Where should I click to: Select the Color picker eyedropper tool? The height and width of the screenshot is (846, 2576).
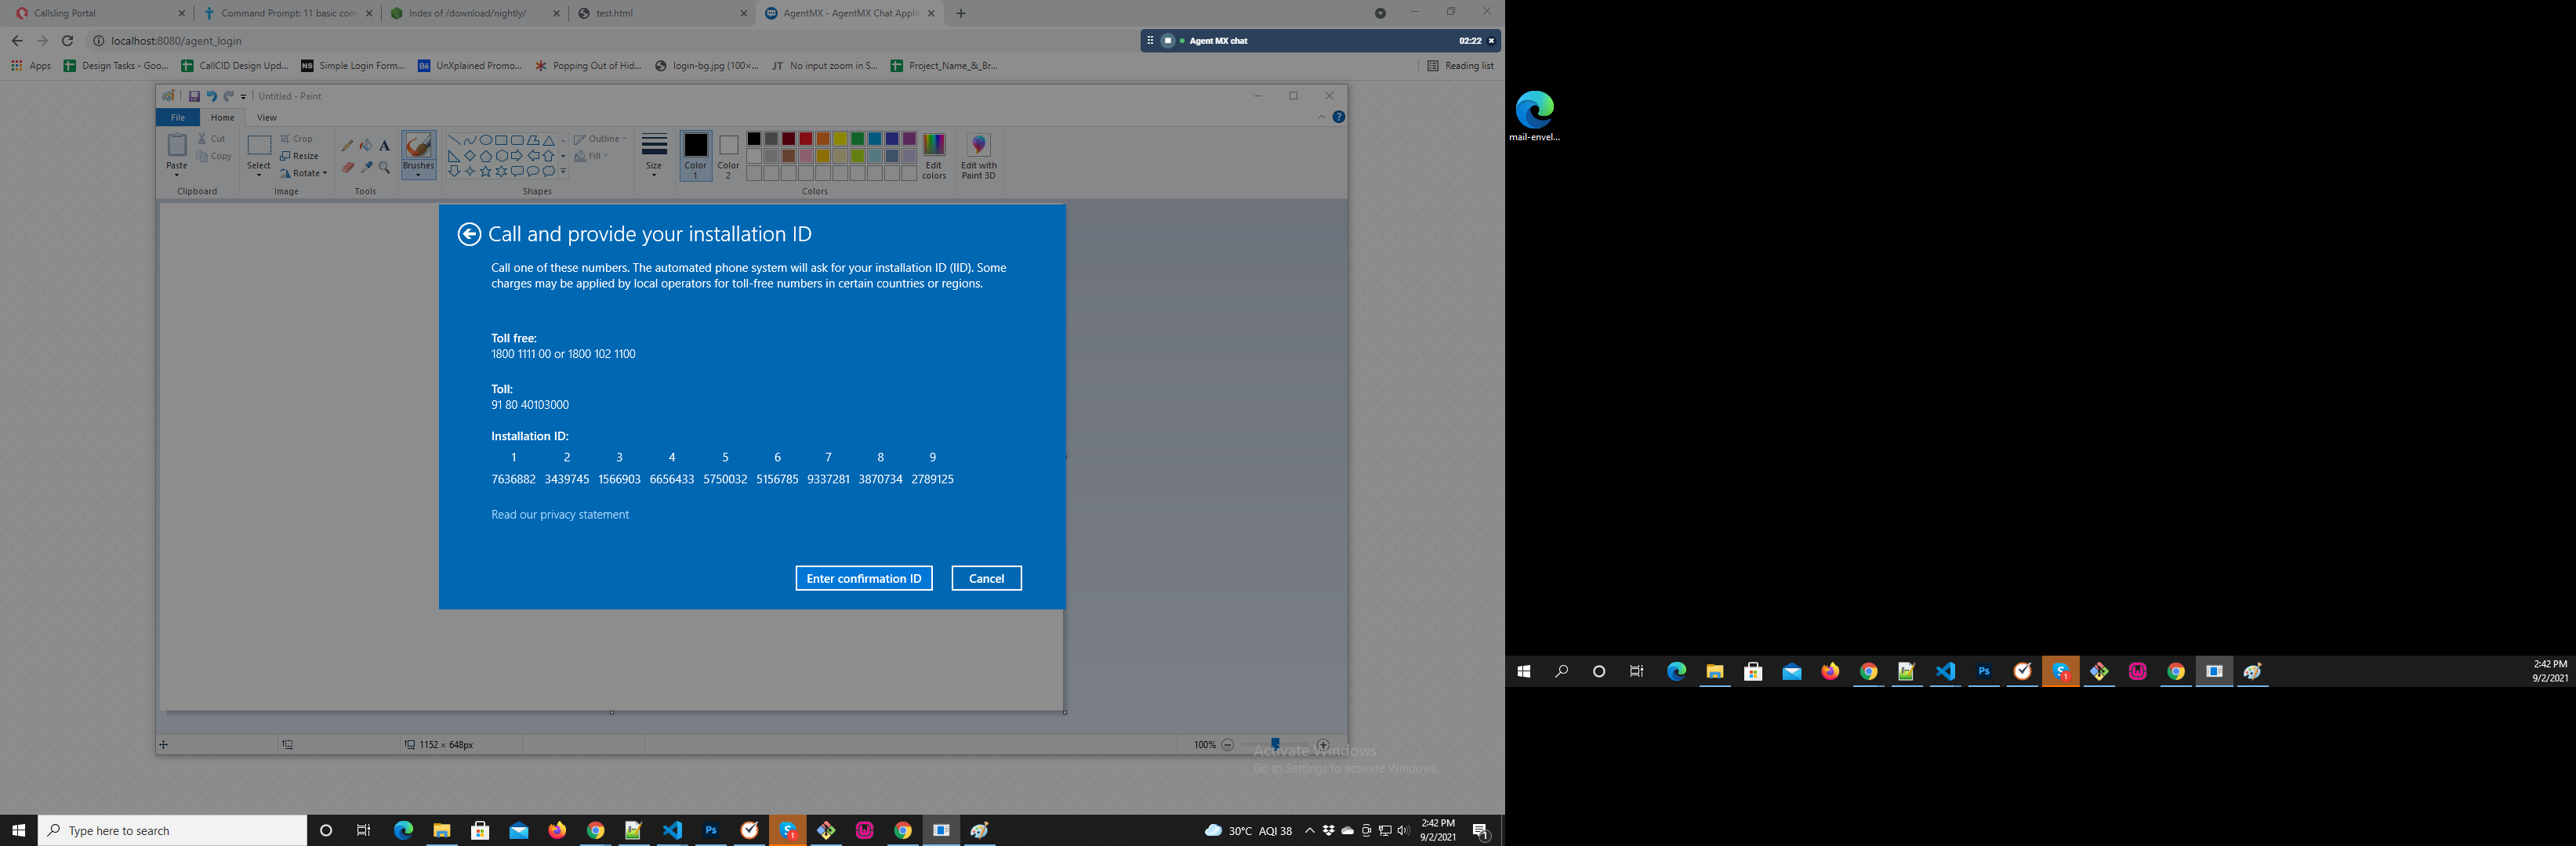[x=366, y=168]
